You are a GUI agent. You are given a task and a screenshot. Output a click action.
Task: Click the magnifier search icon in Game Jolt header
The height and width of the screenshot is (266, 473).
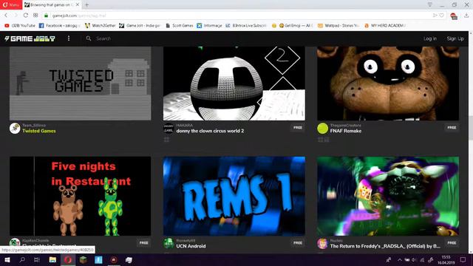point(89,38)
